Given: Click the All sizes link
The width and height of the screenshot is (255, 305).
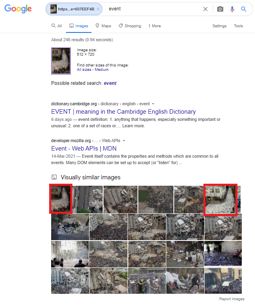Looking at the screenshot, I should [x=84, y=70].
